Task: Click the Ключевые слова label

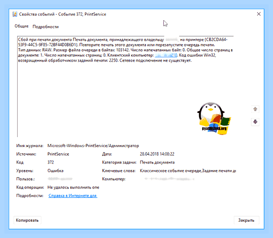Action: pos(119,171)
